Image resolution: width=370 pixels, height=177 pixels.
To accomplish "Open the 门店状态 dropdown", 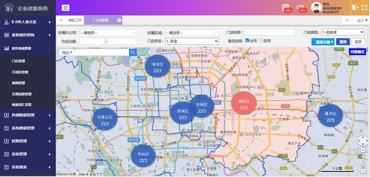I will [x=192, y=41].
